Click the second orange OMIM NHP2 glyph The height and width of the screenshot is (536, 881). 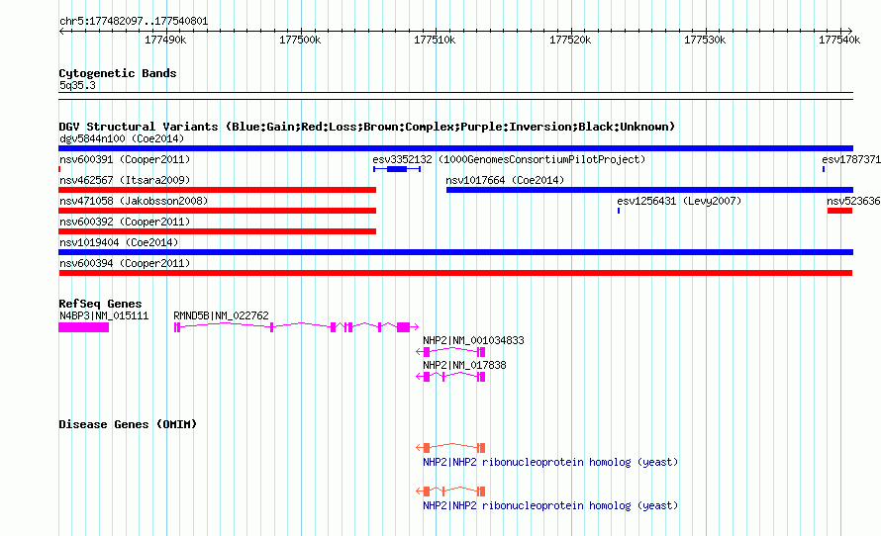coord(450,491)
